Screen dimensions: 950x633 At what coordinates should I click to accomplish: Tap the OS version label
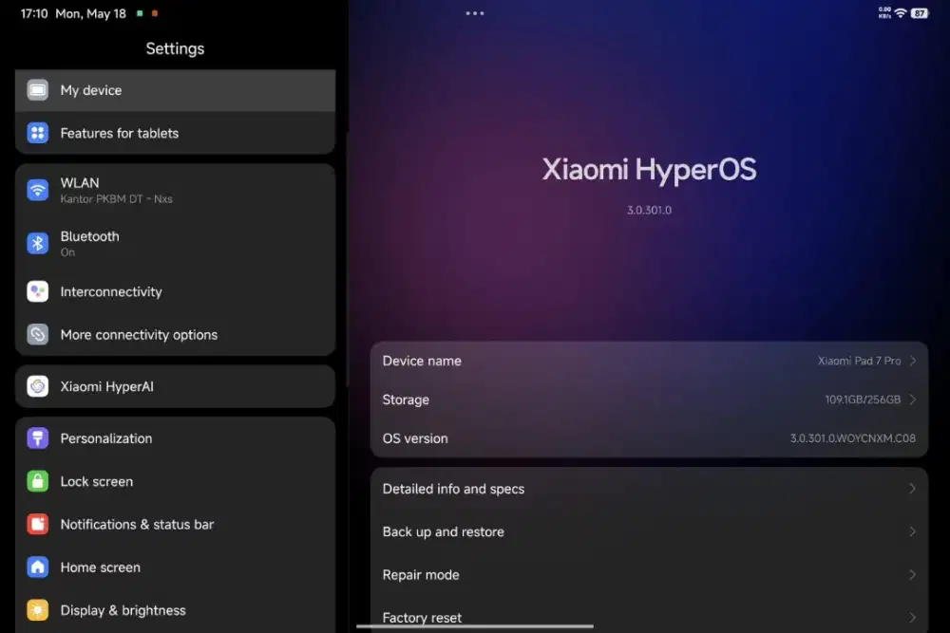pyautogui.click(x=415, y=438)
